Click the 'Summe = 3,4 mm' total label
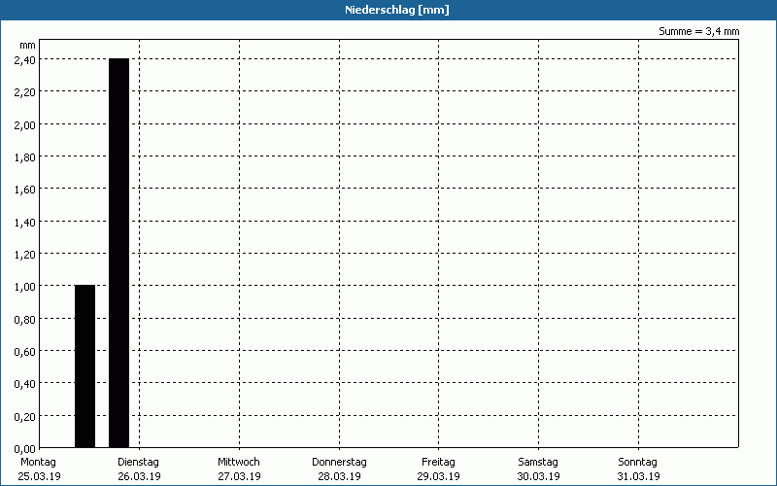This screenshot has height=486, width=777. (x=698, y=31)
